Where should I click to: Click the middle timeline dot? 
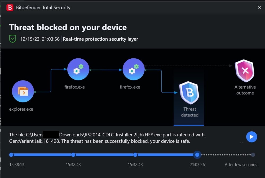coord(135,155)
